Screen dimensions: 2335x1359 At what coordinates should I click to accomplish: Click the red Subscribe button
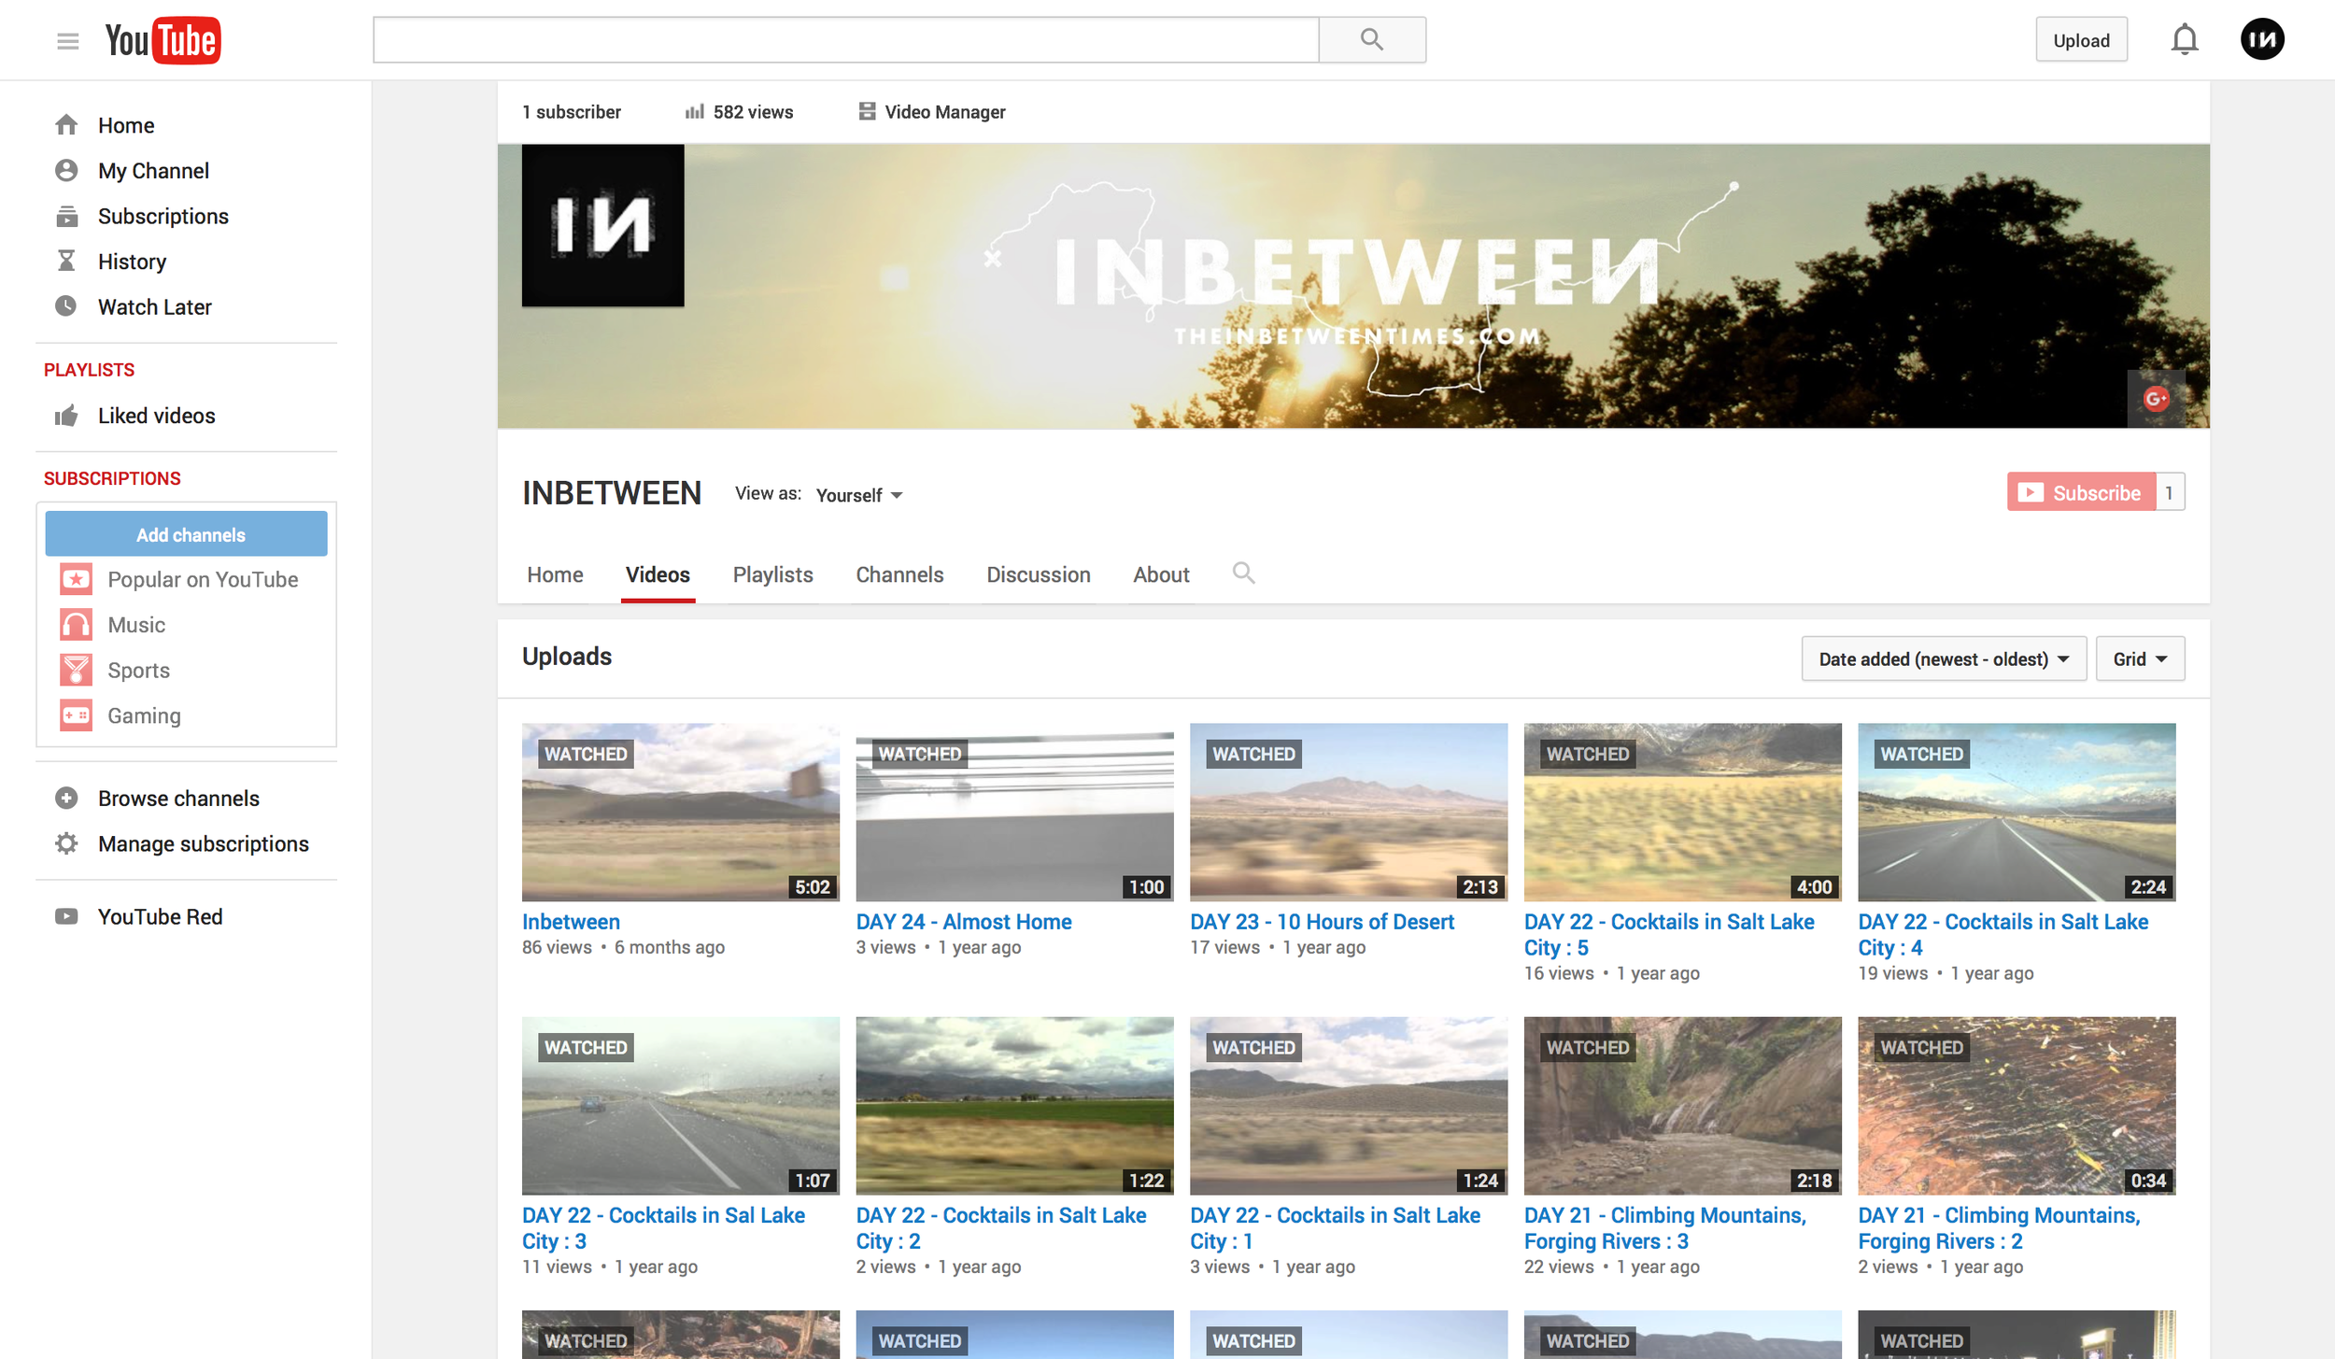2082,492
